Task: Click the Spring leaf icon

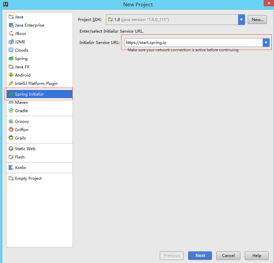Action: pos(11,59)
